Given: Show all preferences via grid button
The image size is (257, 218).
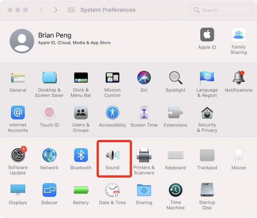Looking at the screenshot, I should [71, 10].
